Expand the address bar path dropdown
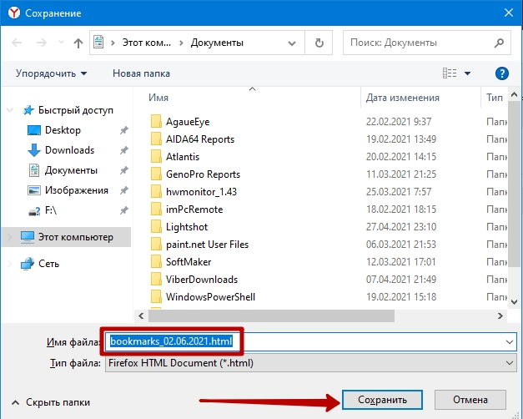This screenshot has height=419, width=523. (292, 43)
